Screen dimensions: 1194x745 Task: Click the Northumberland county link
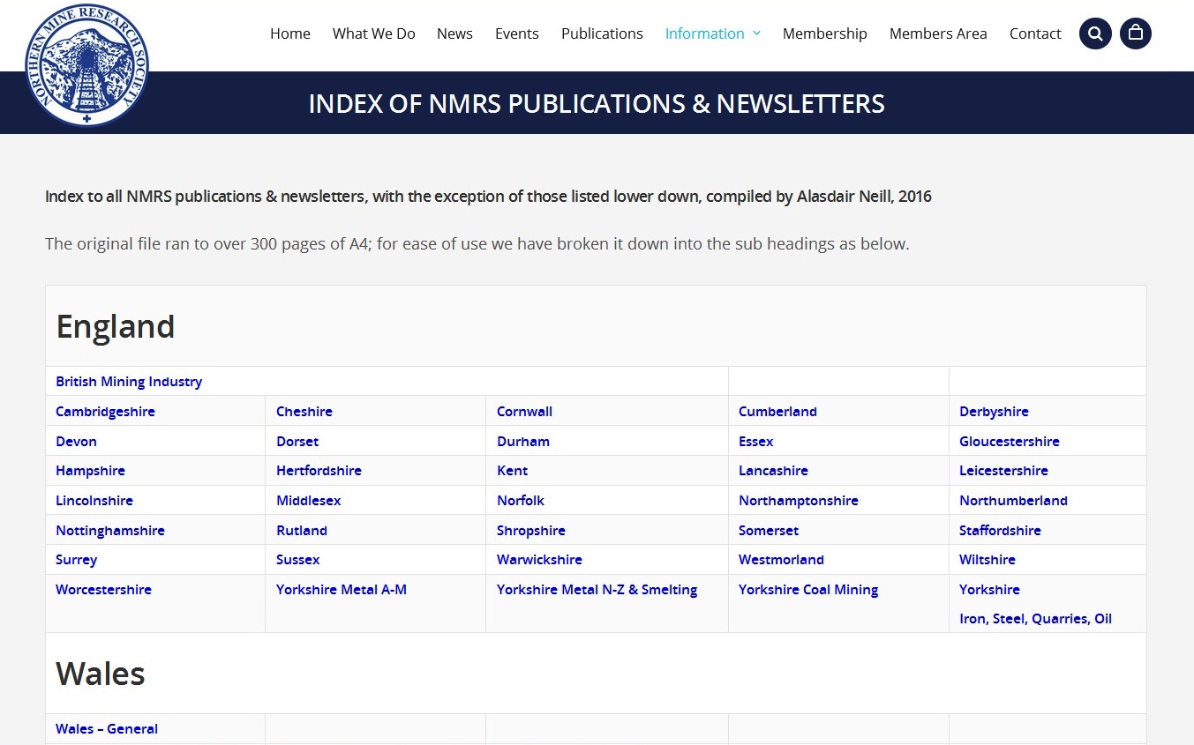[x=1013, y=501]
